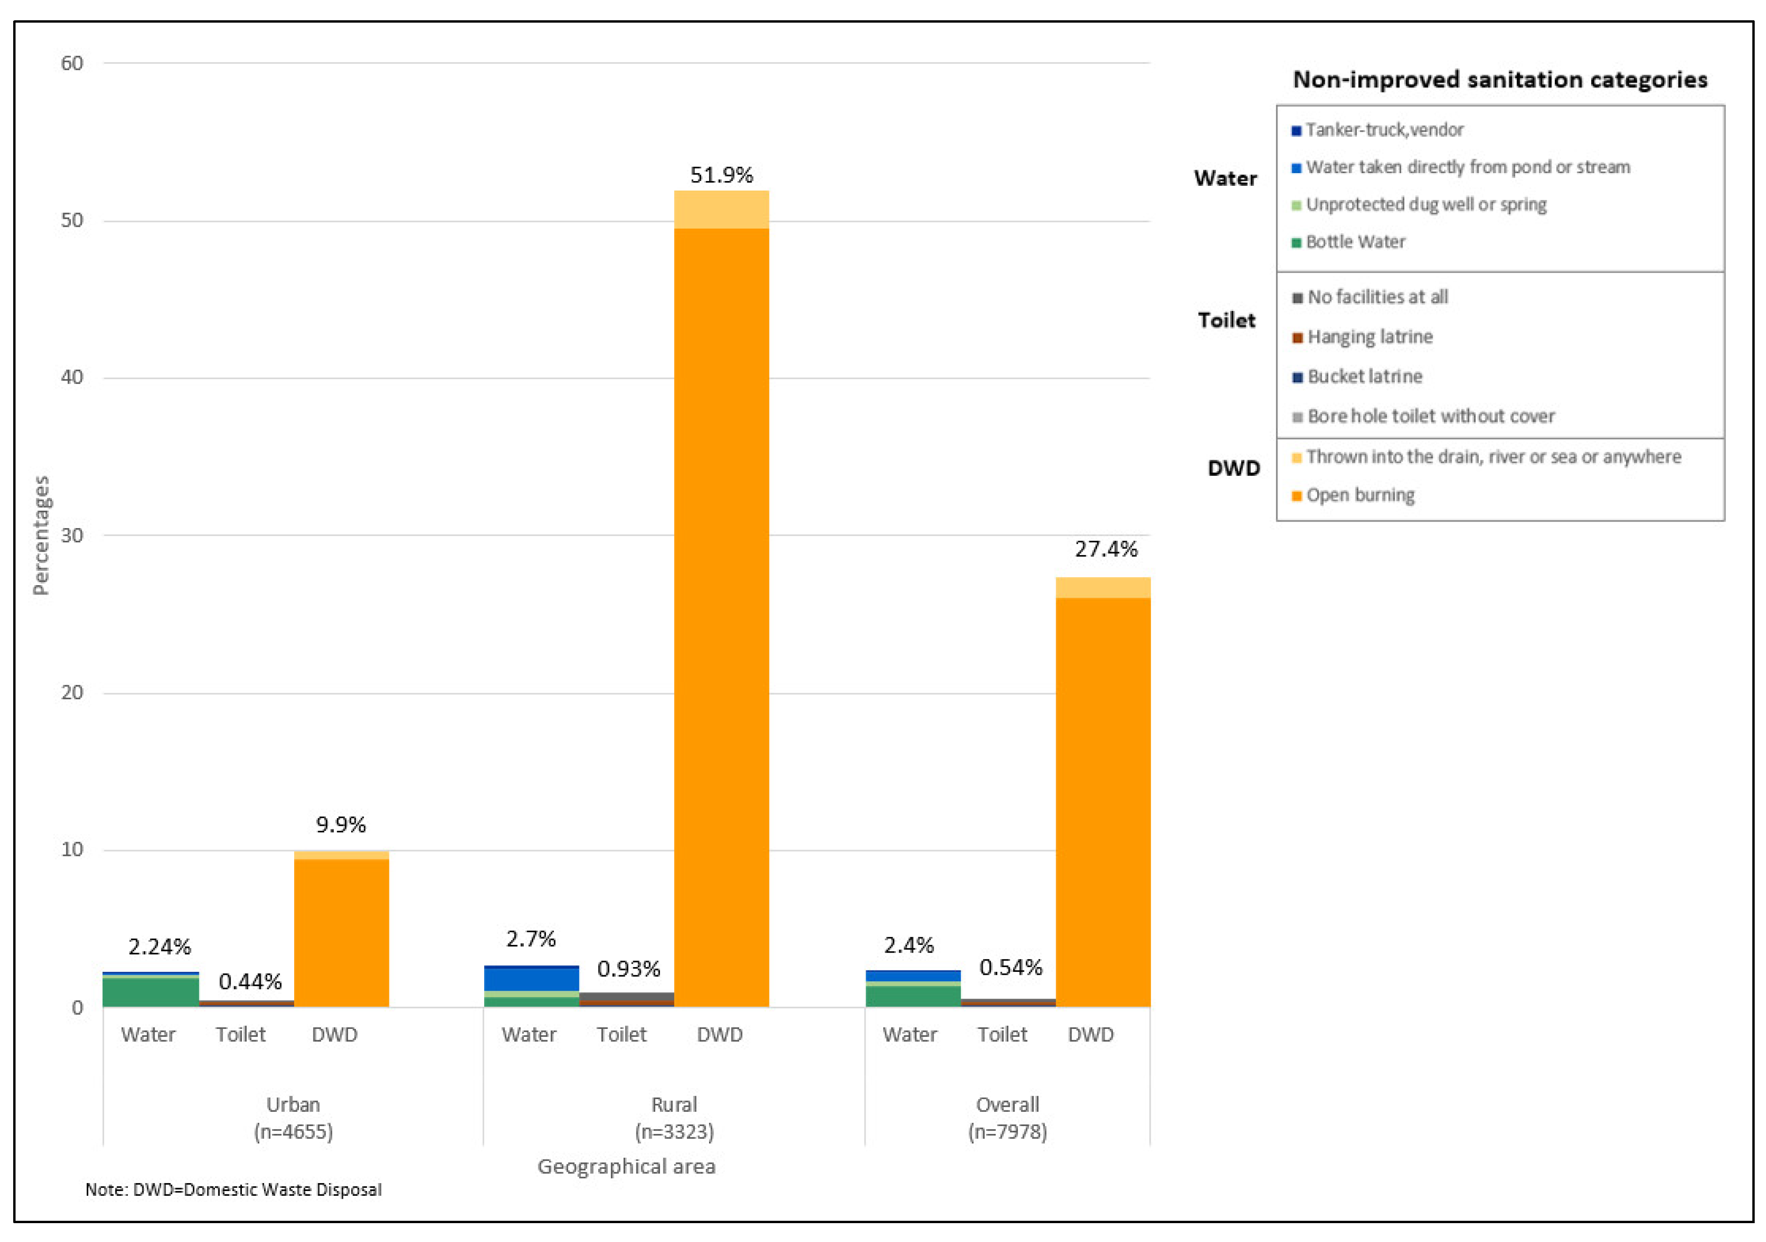Select the Geographical area axis title
Viewport: 1766px width, 1242px height.
coord(626,1167)
